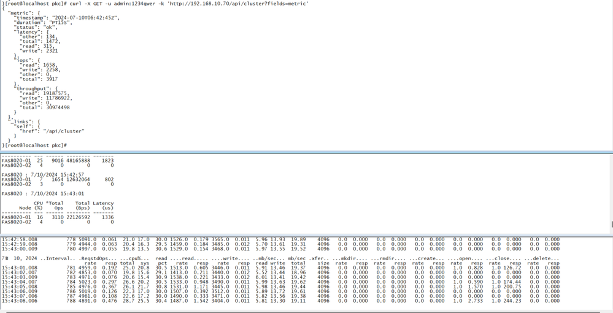Select the ".ReqstdOps..." column header

click(x=98, y=258)
